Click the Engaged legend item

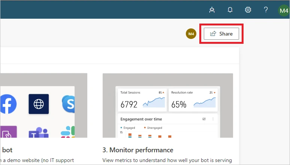pos(129,128)
